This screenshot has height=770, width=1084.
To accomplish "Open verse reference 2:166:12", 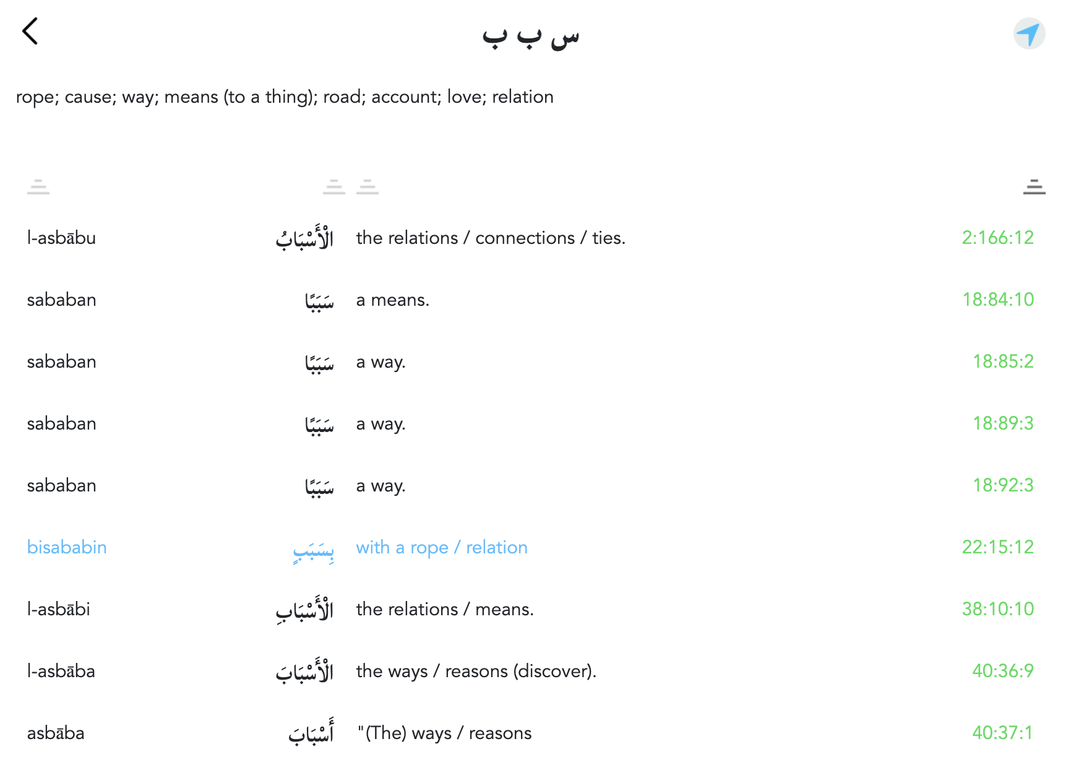I will (997, 238).
